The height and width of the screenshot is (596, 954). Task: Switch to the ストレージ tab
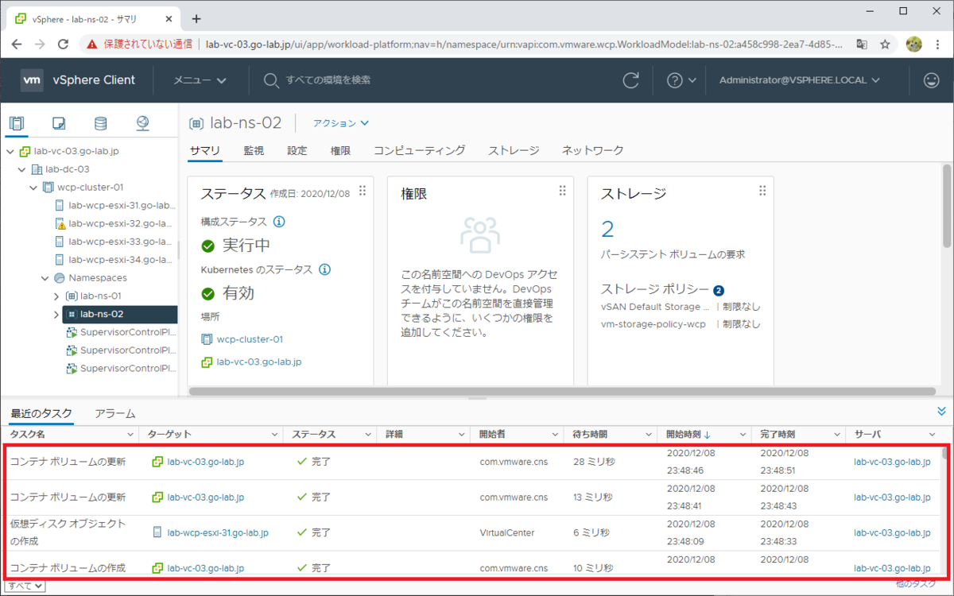[514, 150]
